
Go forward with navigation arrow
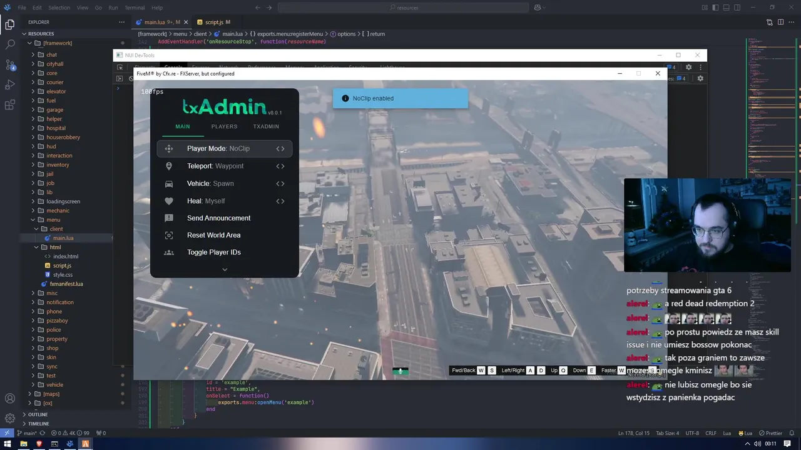tap(270, 7)
